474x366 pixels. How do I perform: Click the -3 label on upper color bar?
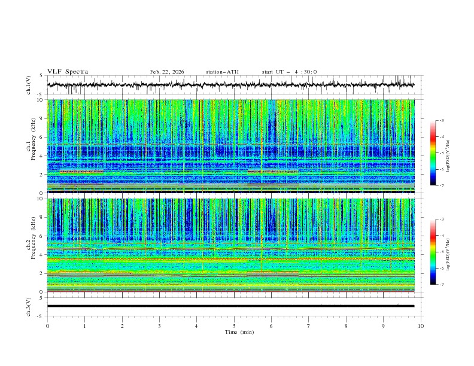(442, 121)
